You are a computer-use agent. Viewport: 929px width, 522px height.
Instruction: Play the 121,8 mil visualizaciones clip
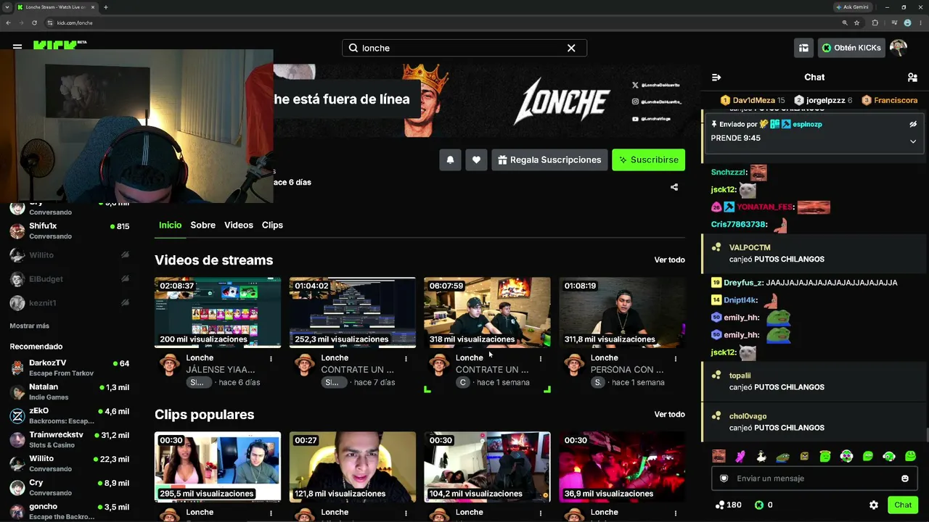tap(353, 467)
